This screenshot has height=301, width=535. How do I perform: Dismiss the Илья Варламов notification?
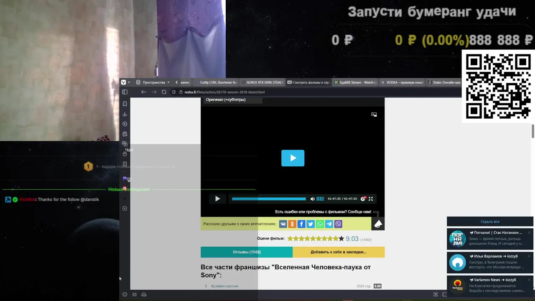[x=529, y=256]
